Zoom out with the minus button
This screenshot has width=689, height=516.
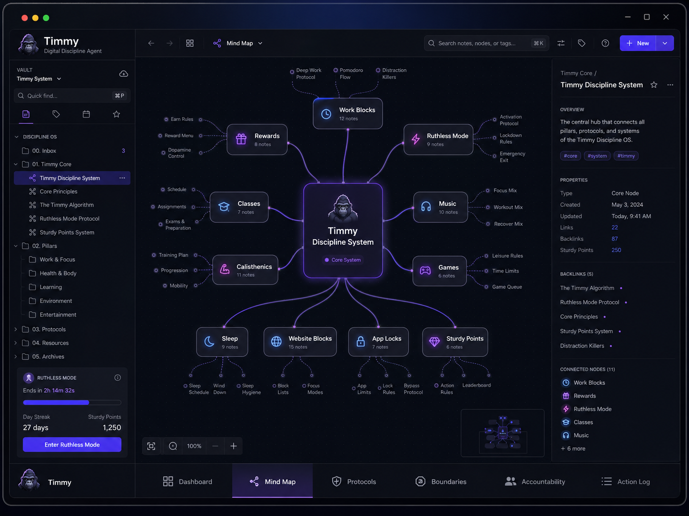click(215, 446)
